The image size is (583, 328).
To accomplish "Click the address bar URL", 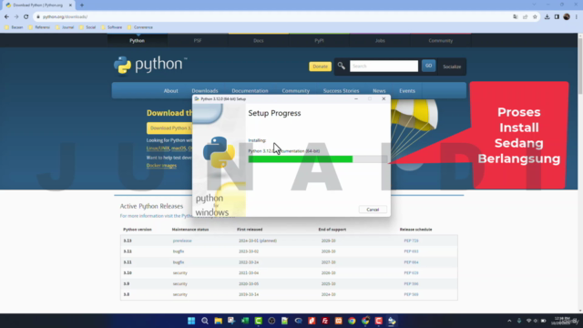I will pos(65,16).
